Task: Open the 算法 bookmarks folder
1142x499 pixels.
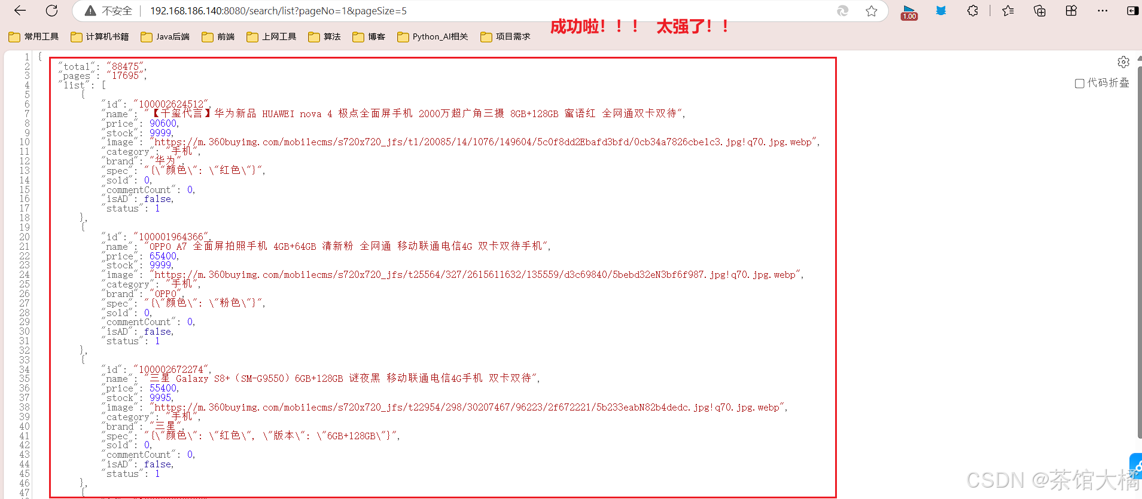Action: (x=324, y=36)
